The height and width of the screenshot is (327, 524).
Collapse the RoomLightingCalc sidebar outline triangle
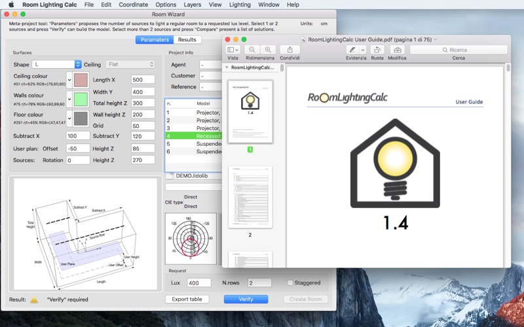pos(227,67)
